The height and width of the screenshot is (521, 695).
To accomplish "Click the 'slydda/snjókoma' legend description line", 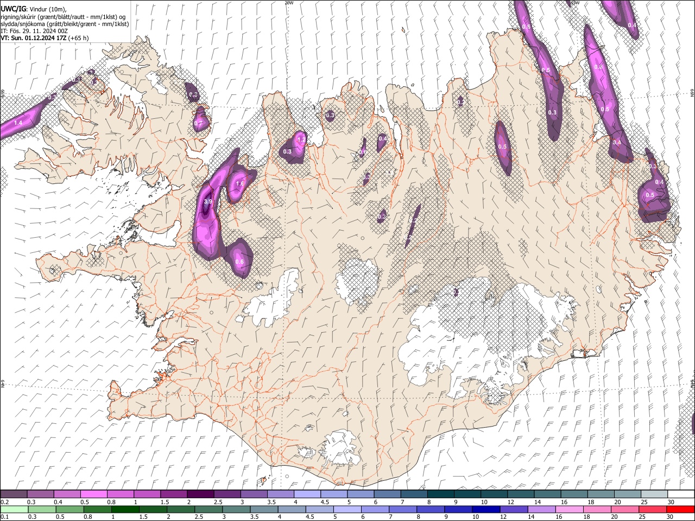I will pos(65,24).
